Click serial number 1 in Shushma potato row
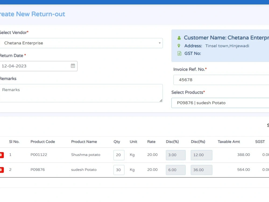The height and width of the screenshot is (202, 269). [x=10, y=155]
